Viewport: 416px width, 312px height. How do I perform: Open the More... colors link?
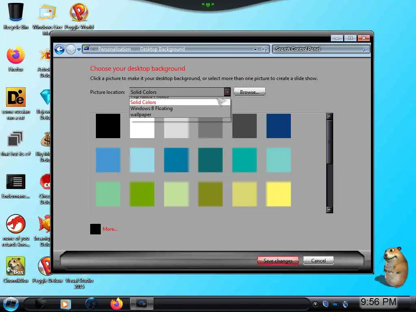coord(110,229)
